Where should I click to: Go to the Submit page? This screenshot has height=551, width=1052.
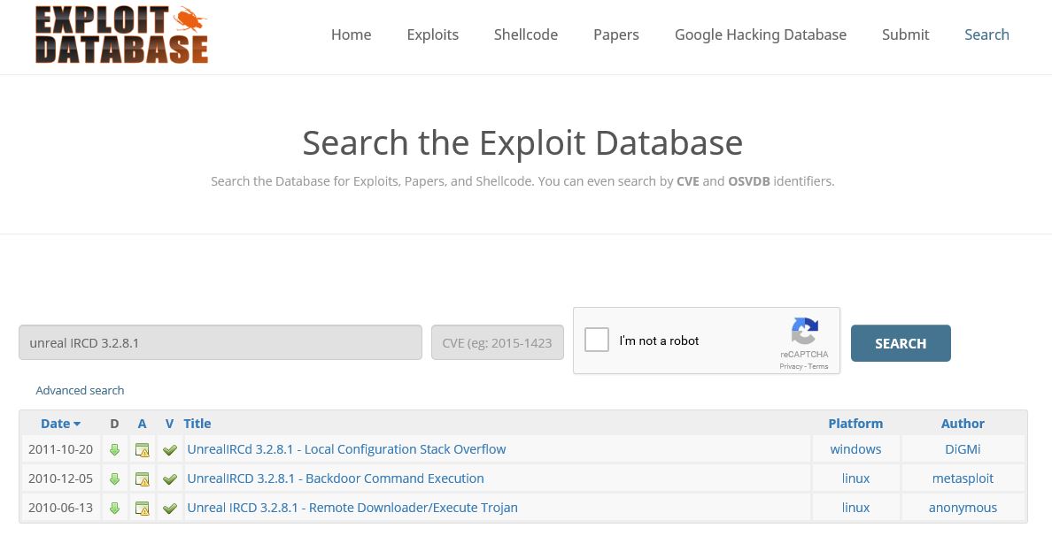click(905, 34)
